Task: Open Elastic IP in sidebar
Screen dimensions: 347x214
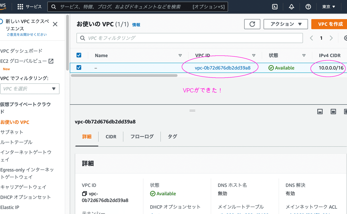Action: pyautogui.click(x=10, y=207)
